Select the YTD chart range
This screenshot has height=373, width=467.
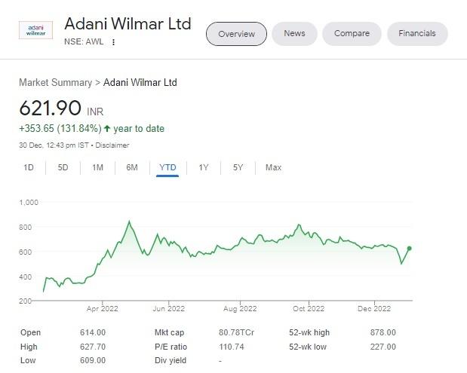[x=167, y=167]
